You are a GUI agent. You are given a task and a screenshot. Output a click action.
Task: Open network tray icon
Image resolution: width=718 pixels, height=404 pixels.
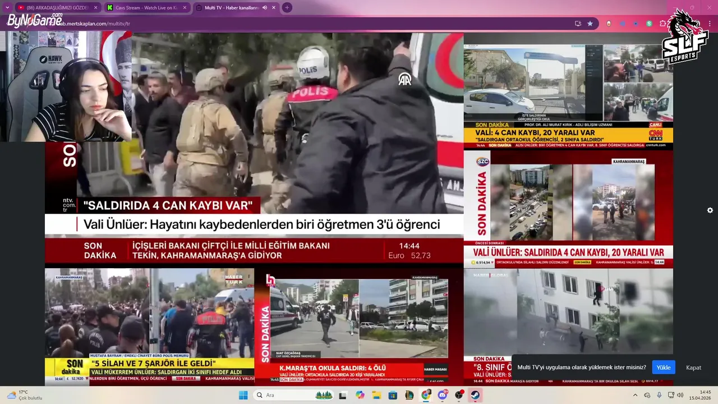pos(670,395)
